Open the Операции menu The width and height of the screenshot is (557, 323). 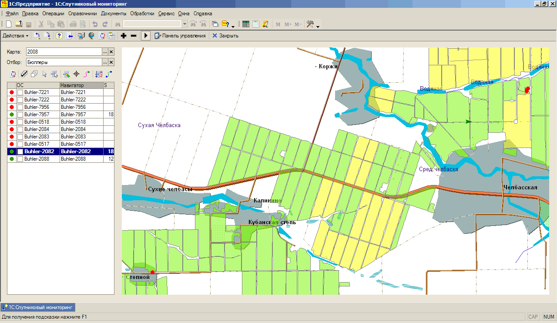[54, 13]
